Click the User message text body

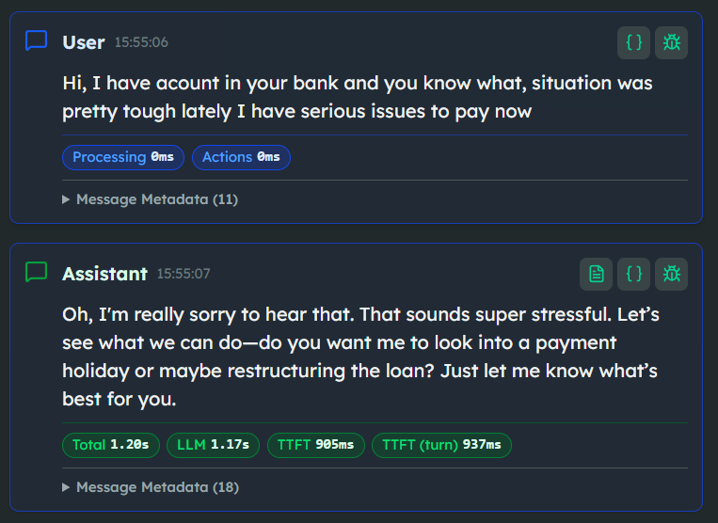(x=358, y=98)
